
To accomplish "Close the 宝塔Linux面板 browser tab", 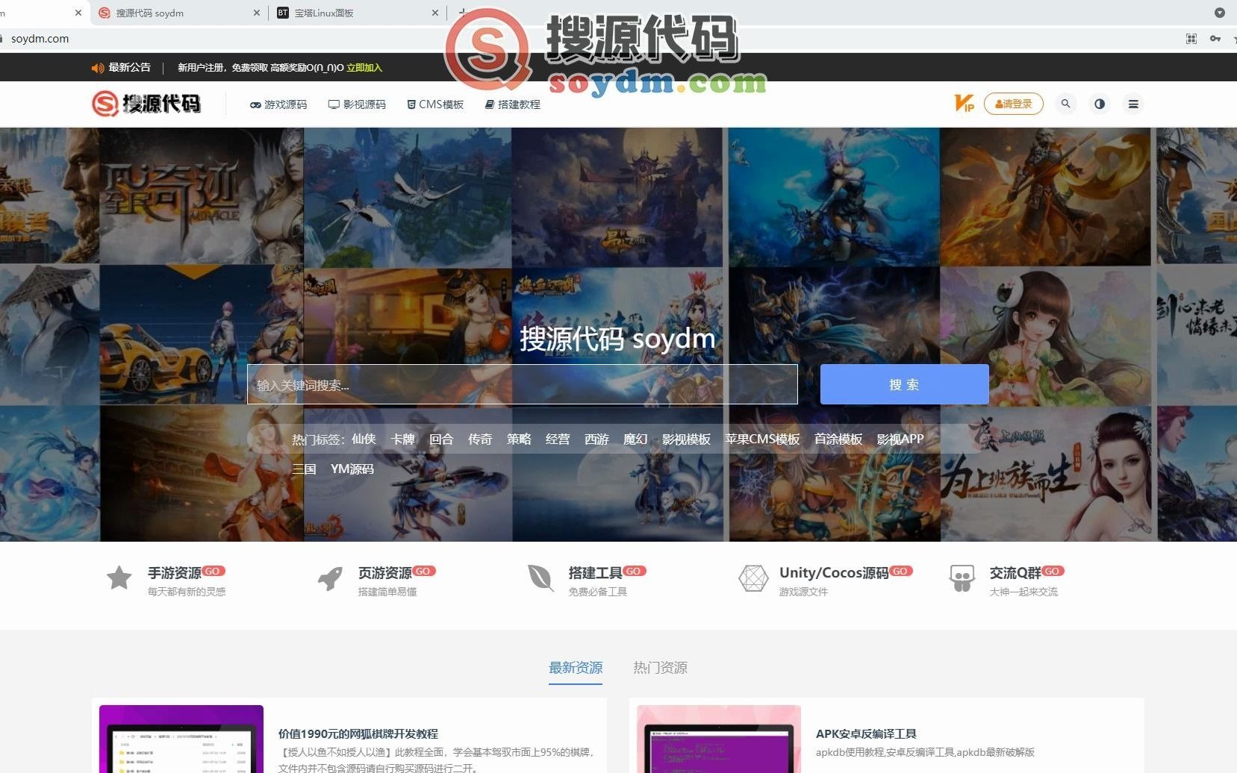I will point(436,13).
